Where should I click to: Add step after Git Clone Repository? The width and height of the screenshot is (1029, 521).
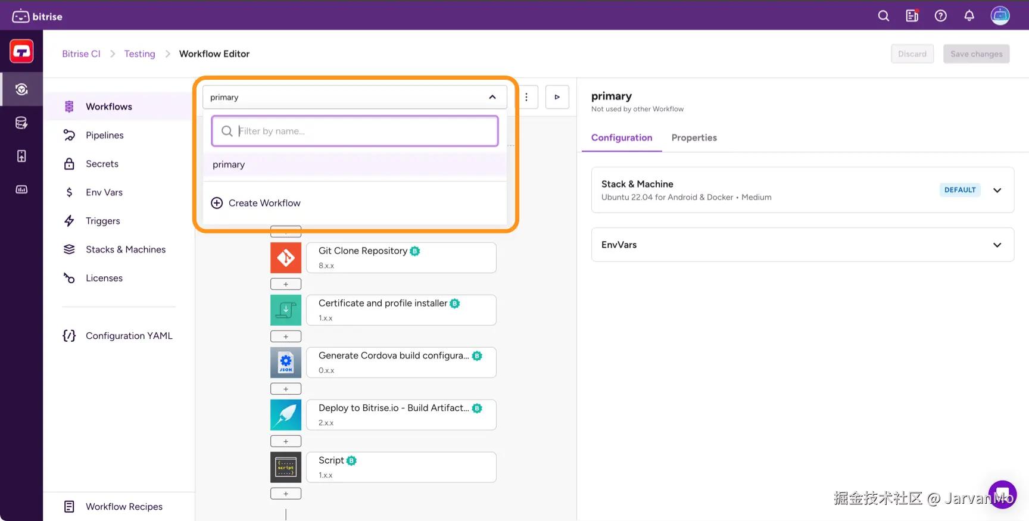286,284
